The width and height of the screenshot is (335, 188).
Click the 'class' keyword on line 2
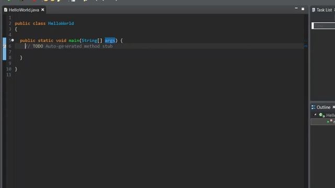click(39, 23)
